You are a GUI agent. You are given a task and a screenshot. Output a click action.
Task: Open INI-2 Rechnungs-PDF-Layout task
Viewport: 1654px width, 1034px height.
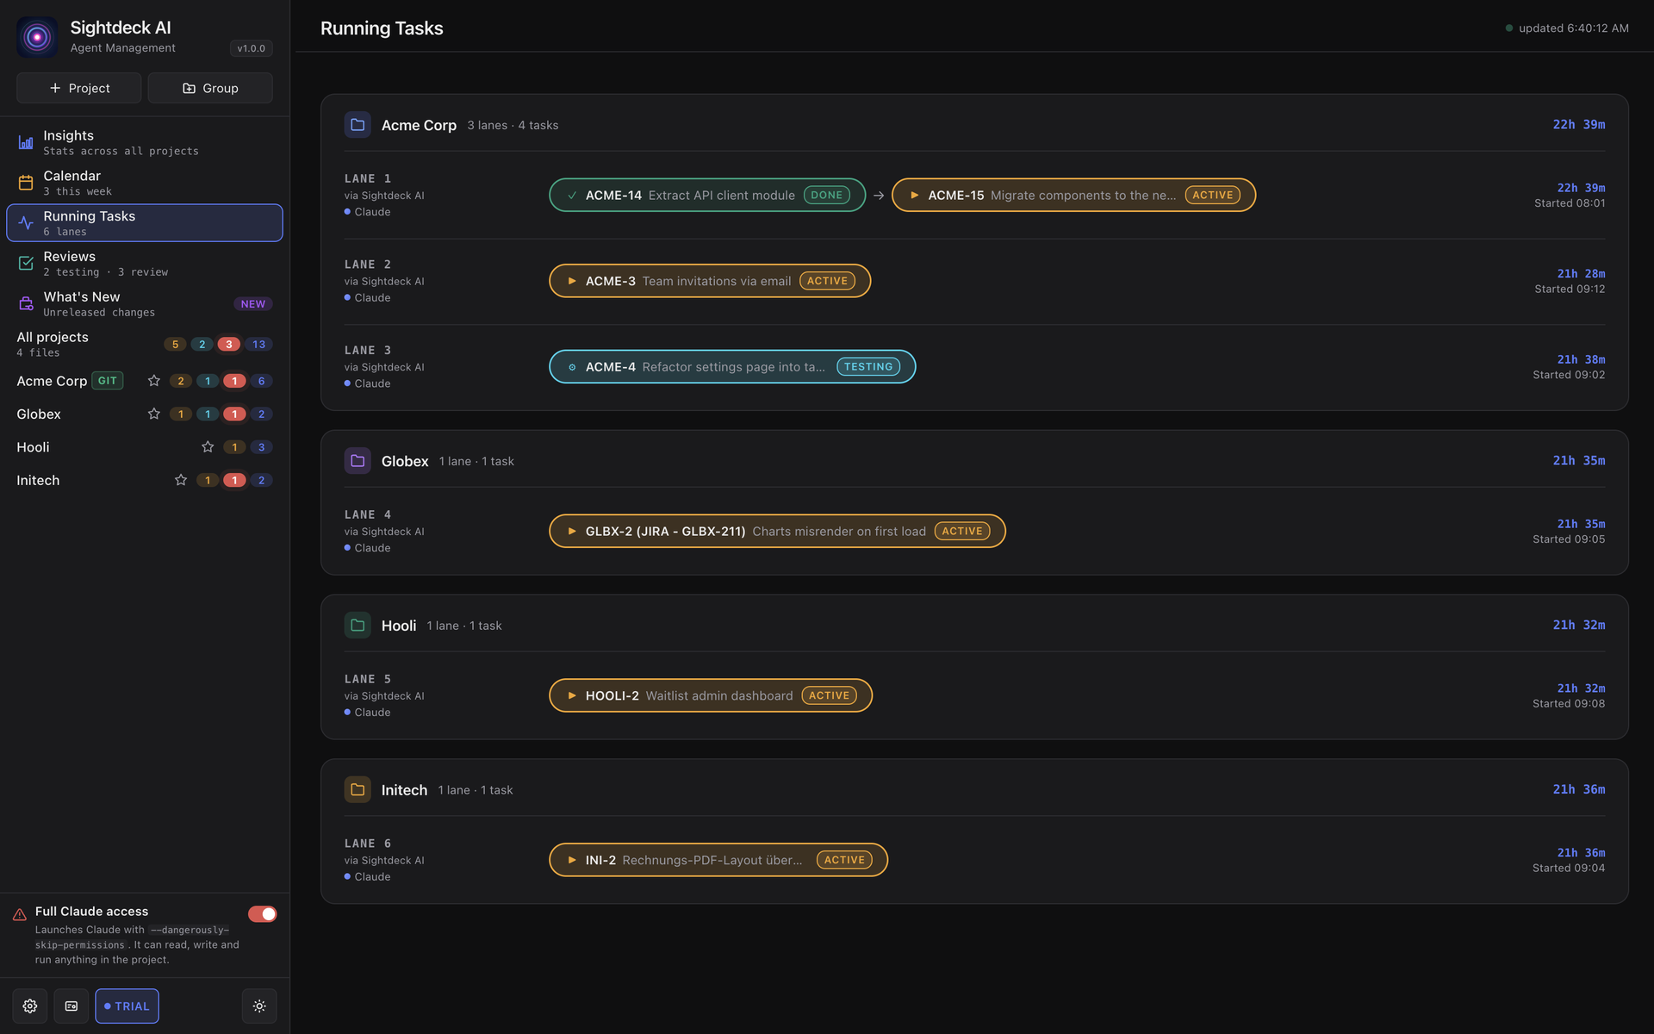coord(718,860)
